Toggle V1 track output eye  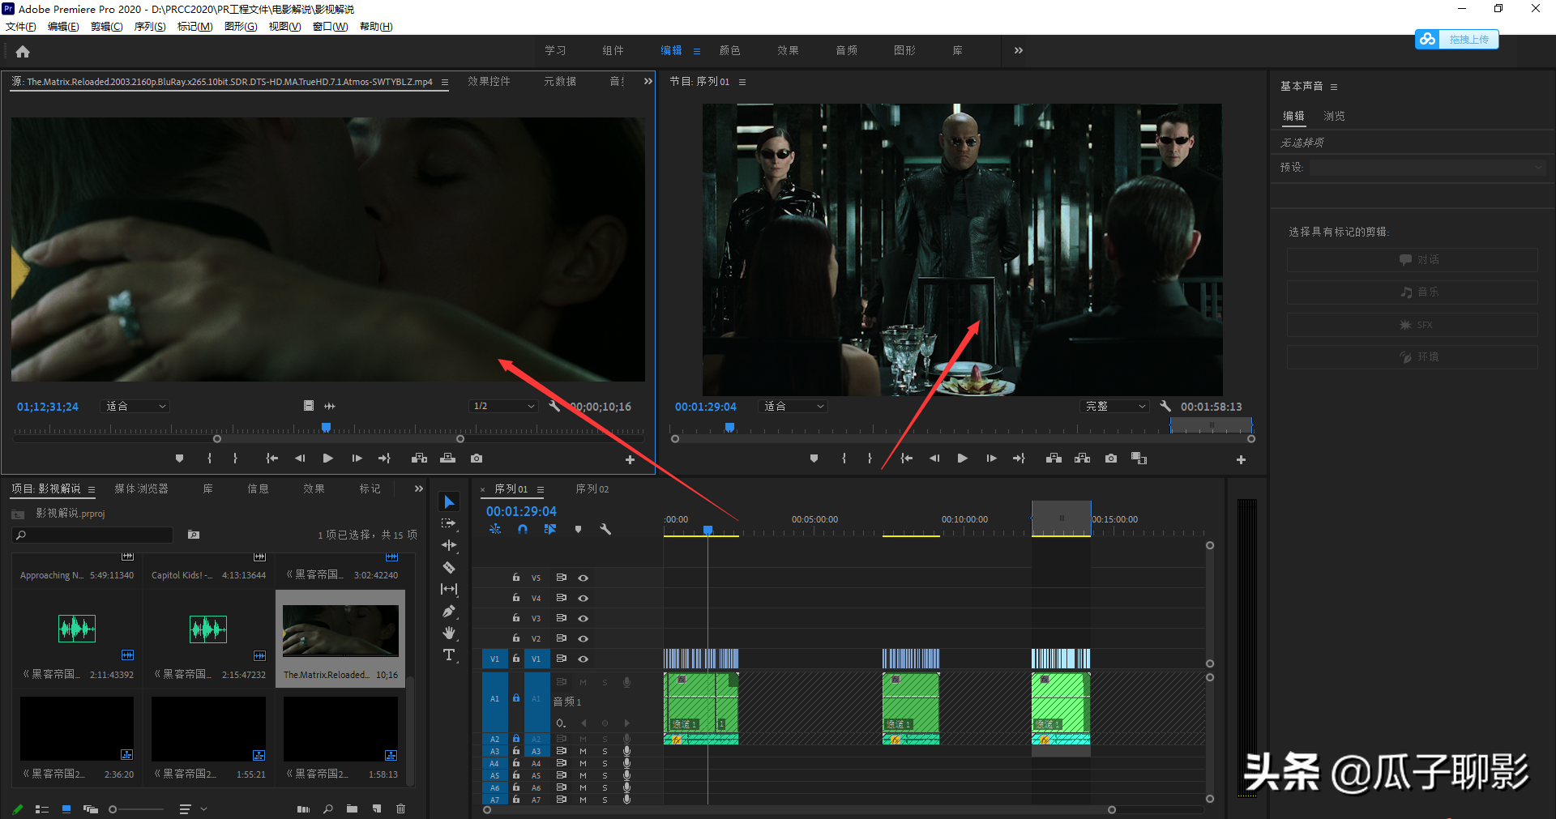pos(583,659)
